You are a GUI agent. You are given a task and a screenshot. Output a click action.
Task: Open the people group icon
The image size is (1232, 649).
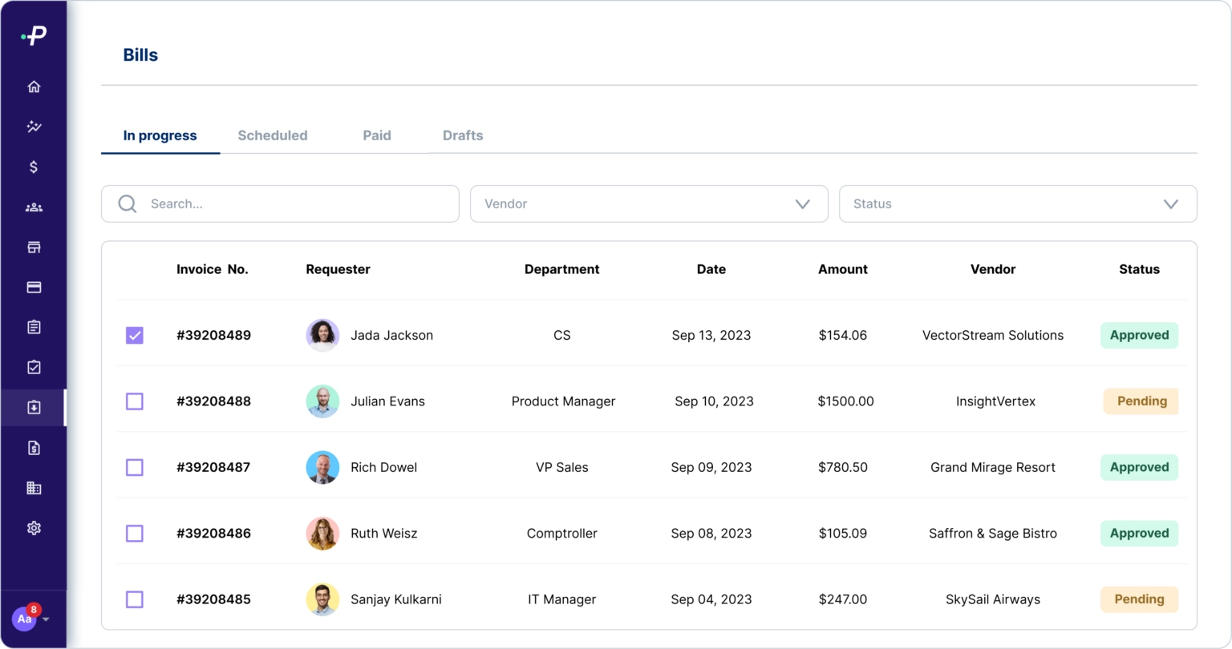point(34,208)
